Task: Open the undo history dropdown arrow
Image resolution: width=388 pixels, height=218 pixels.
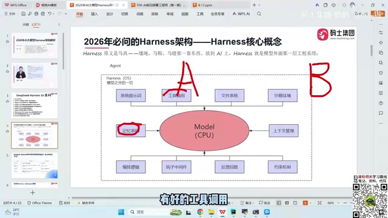Action: pos(53,14)
